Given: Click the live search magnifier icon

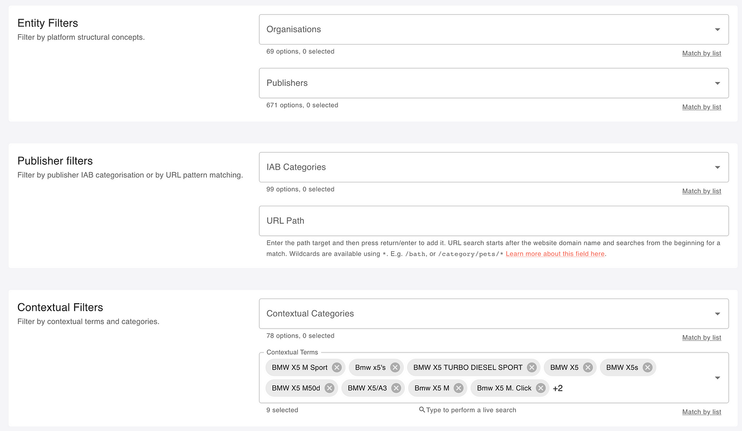Looking at the screenshot, I should click(422, 410).
